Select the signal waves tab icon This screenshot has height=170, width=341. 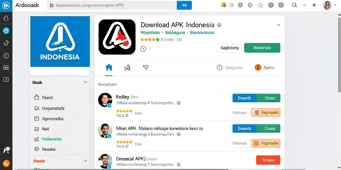tap(127, 68)
